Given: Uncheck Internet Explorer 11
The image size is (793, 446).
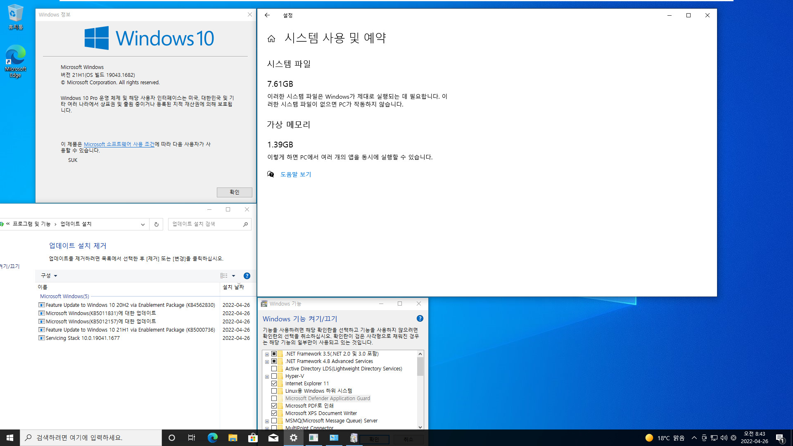Looking at the screenshot, I should (x=274, y=384).
